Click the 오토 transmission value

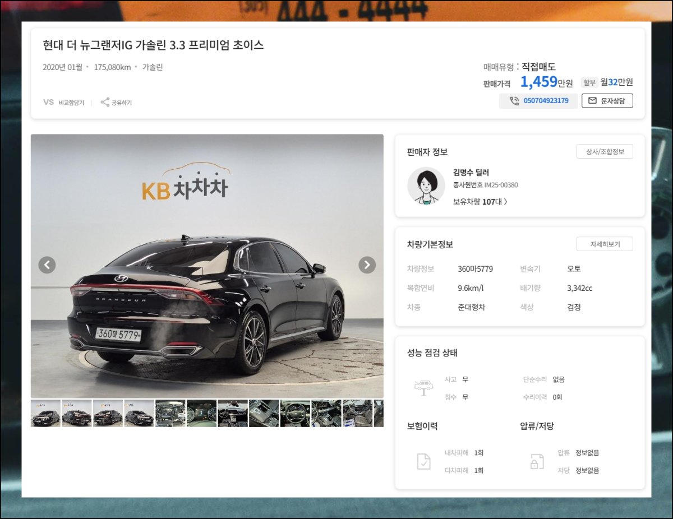tap(574, 269)
